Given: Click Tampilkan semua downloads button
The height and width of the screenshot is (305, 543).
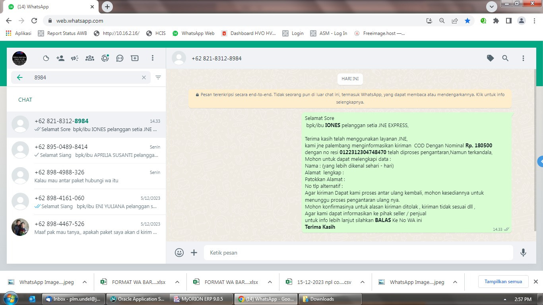Looking at the screenshot, I should point(503,282).
